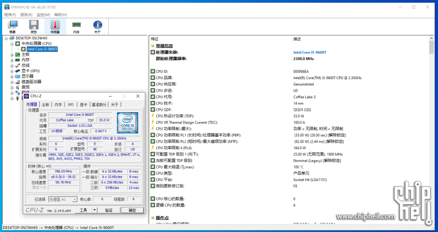
Task: Expand the 主板 tree node
Action: pos(12,55)
